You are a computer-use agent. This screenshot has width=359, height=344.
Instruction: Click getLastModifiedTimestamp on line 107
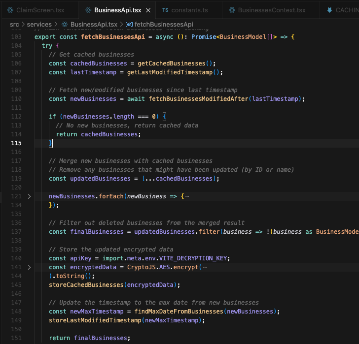170,72
